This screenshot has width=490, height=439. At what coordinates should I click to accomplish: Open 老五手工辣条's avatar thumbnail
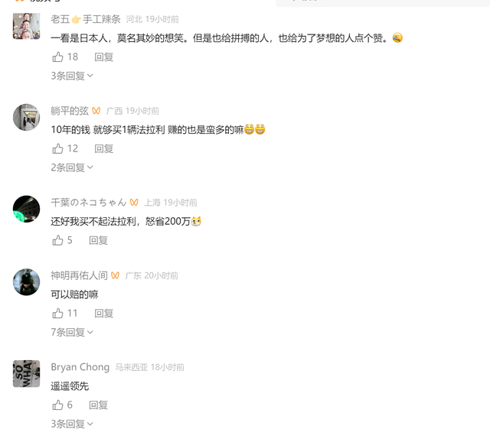26,26
